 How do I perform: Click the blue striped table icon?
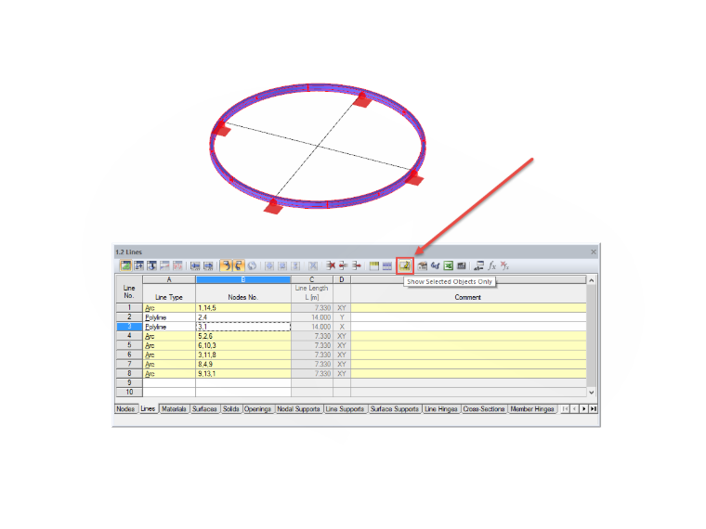click(x=386, y=265)
